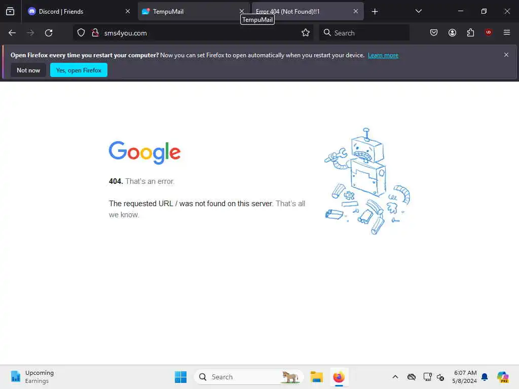Open clock and date 6:07 AM
The height and width of the screenshot is (389, 519).
(x=464, y=377)
